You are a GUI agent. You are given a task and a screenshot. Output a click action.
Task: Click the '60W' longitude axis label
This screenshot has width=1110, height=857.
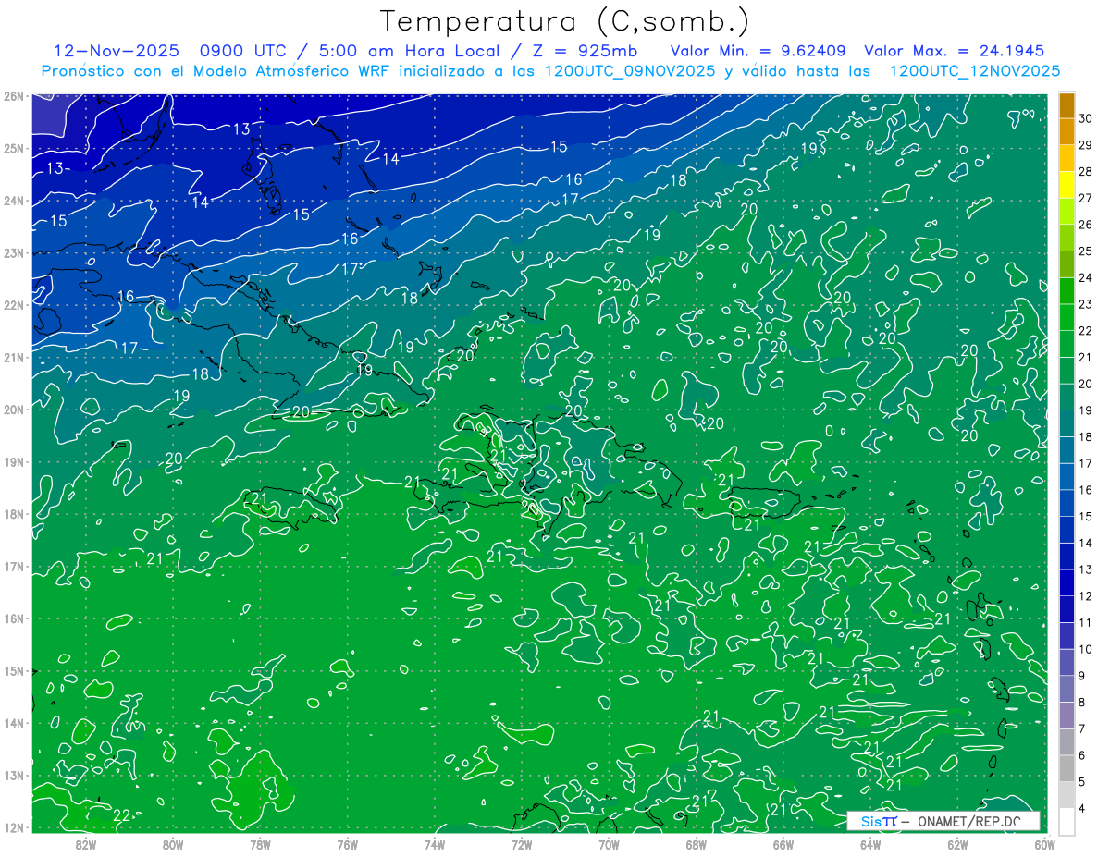[1044, 843]
